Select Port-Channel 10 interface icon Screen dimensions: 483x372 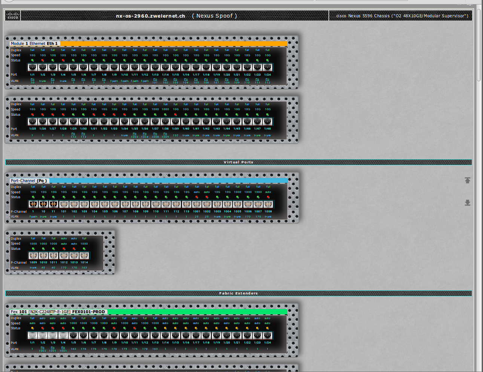pos(43,204)
